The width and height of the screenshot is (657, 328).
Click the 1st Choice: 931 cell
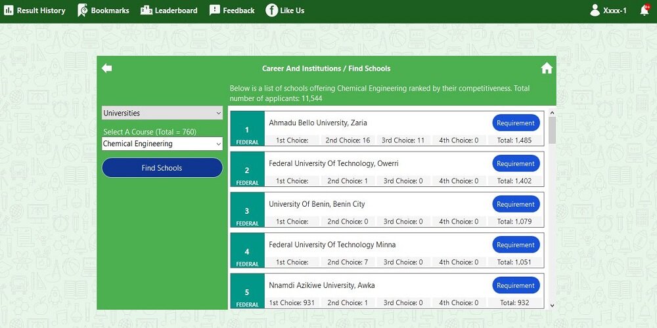292,302
